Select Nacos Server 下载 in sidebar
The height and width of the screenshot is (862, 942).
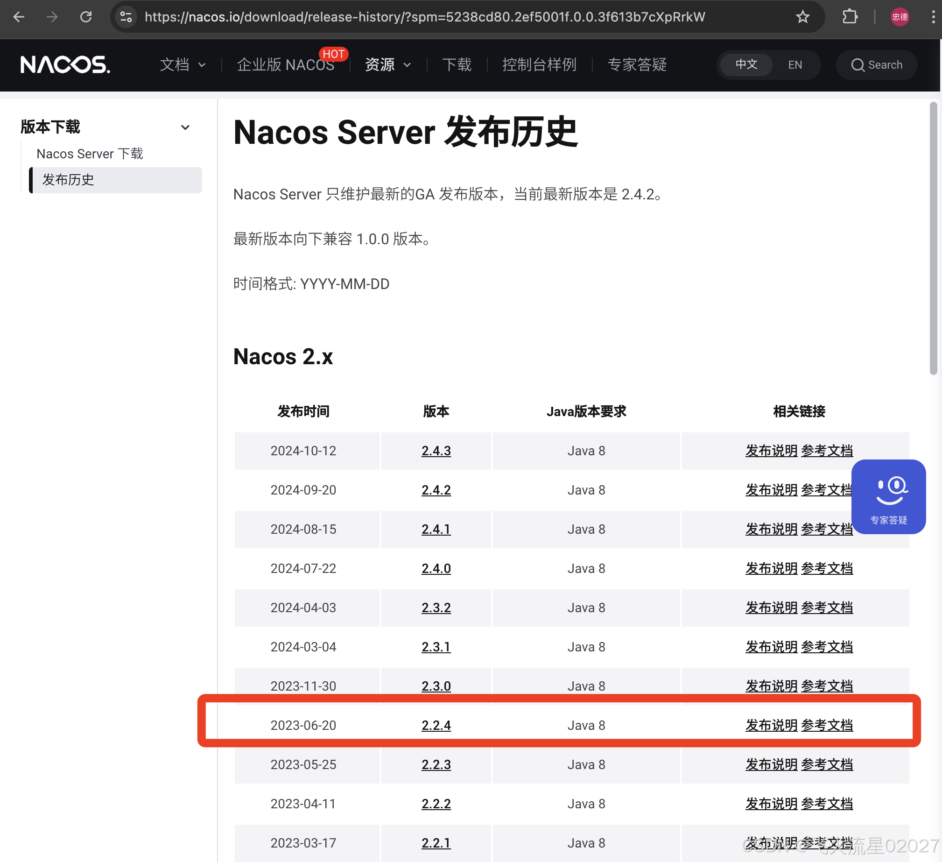coord(90,154)
